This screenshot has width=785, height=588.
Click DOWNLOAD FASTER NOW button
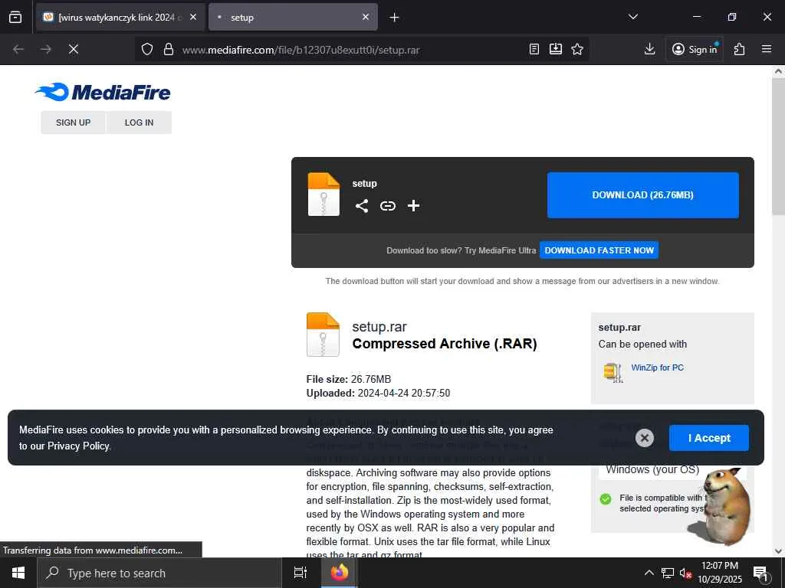click(x=599, y=250)
